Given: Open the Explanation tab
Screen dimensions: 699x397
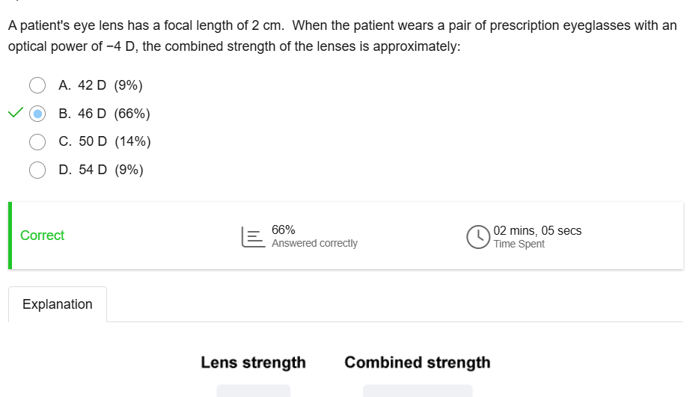Looking at the screenshot, I should pyautogui.click(x=58, y=304).
